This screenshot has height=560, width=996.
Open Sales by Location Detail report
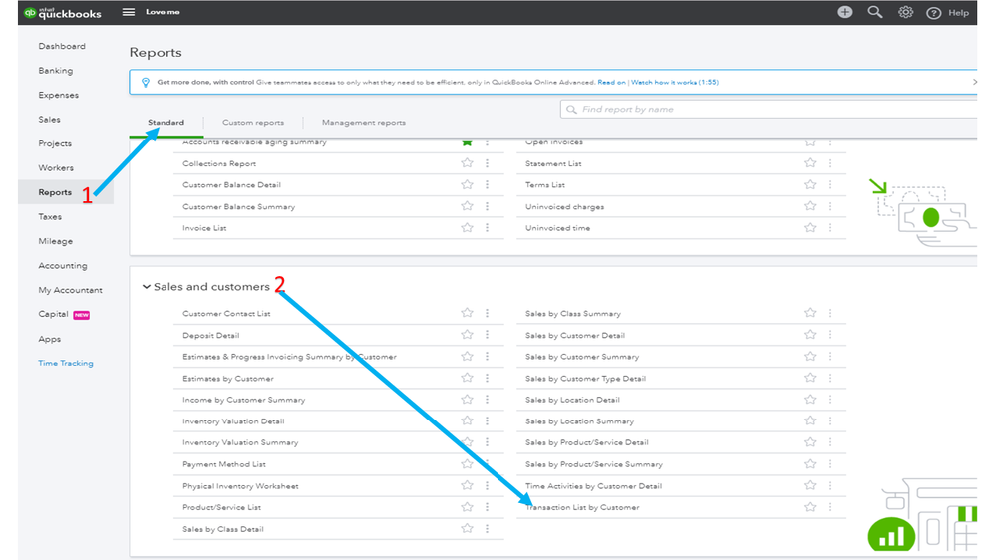[x=572, y=400]
